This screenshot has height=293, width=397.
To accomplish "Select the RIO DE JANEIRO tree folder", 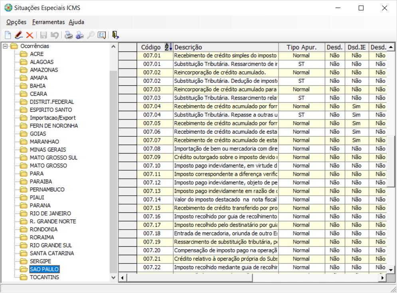I will point(50,214).
